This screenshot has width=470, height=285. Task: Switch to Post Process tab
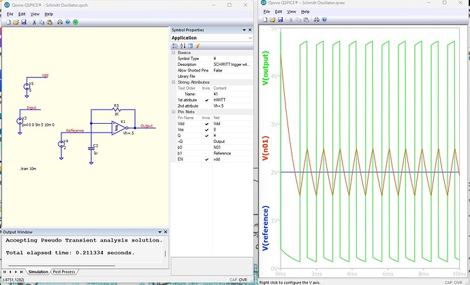coord(64,272)
